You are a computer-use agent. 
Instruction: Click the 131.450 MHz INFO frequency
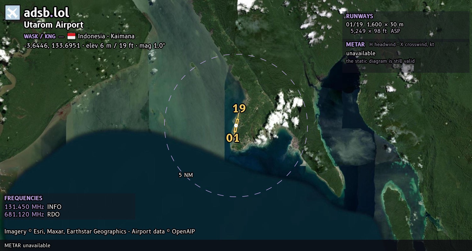click(x=33, y=207)
